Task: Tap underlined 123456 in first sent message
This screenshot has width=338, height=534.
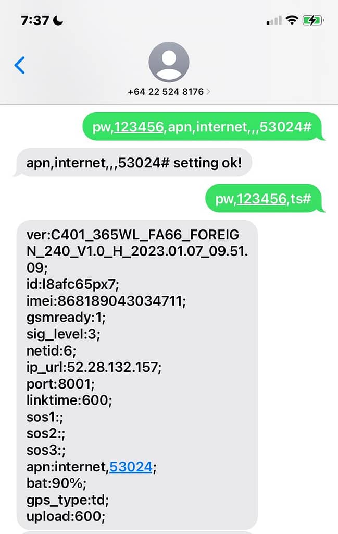Action: (x=139, y=127)
